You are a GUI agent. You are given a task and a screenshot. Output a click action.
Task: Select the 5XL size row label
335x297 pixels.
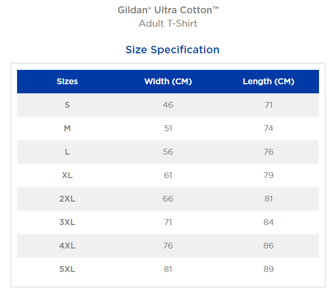(67, 269)
